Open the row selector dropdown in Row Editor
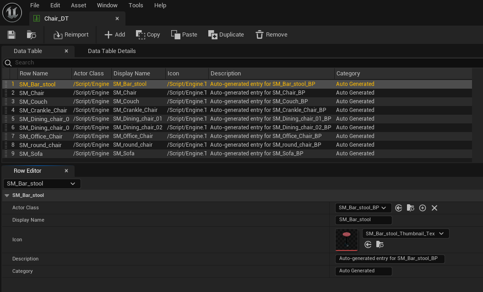The width and height of the screenshot is (483, 292). (42, 184)
